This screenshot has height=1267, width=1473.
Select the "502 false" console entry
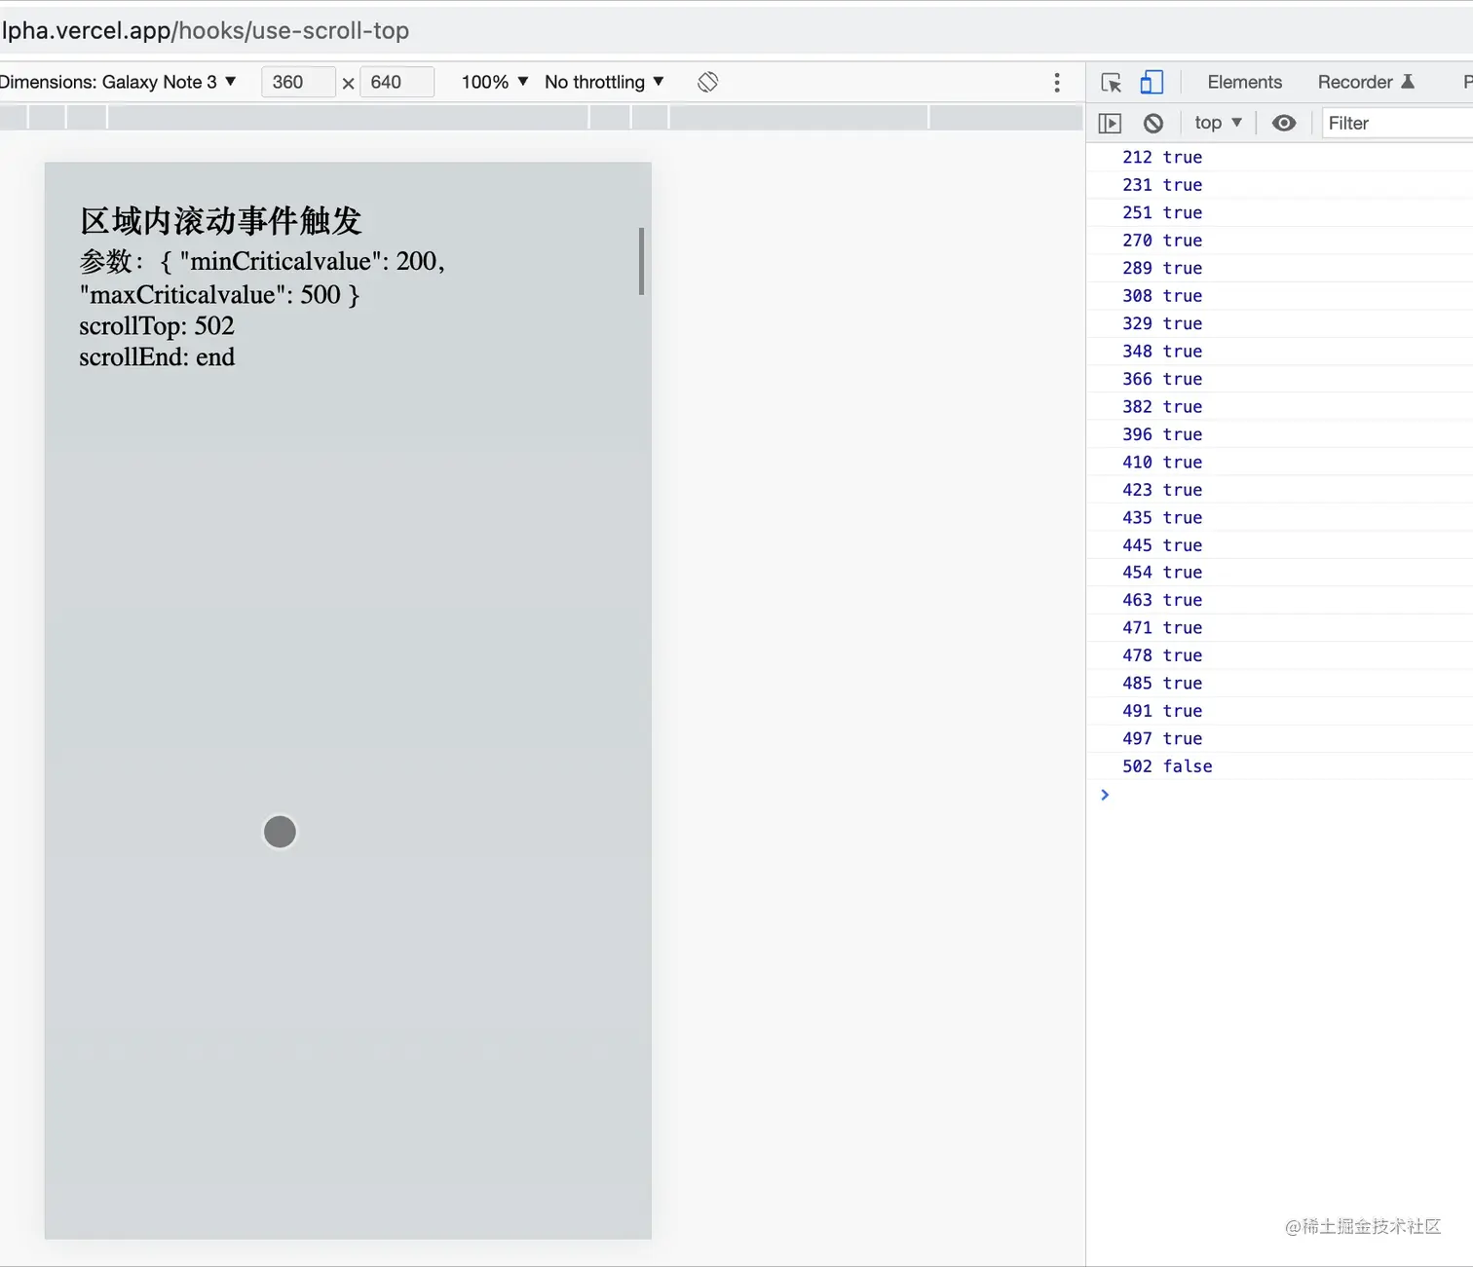[x=1167, y=766]
